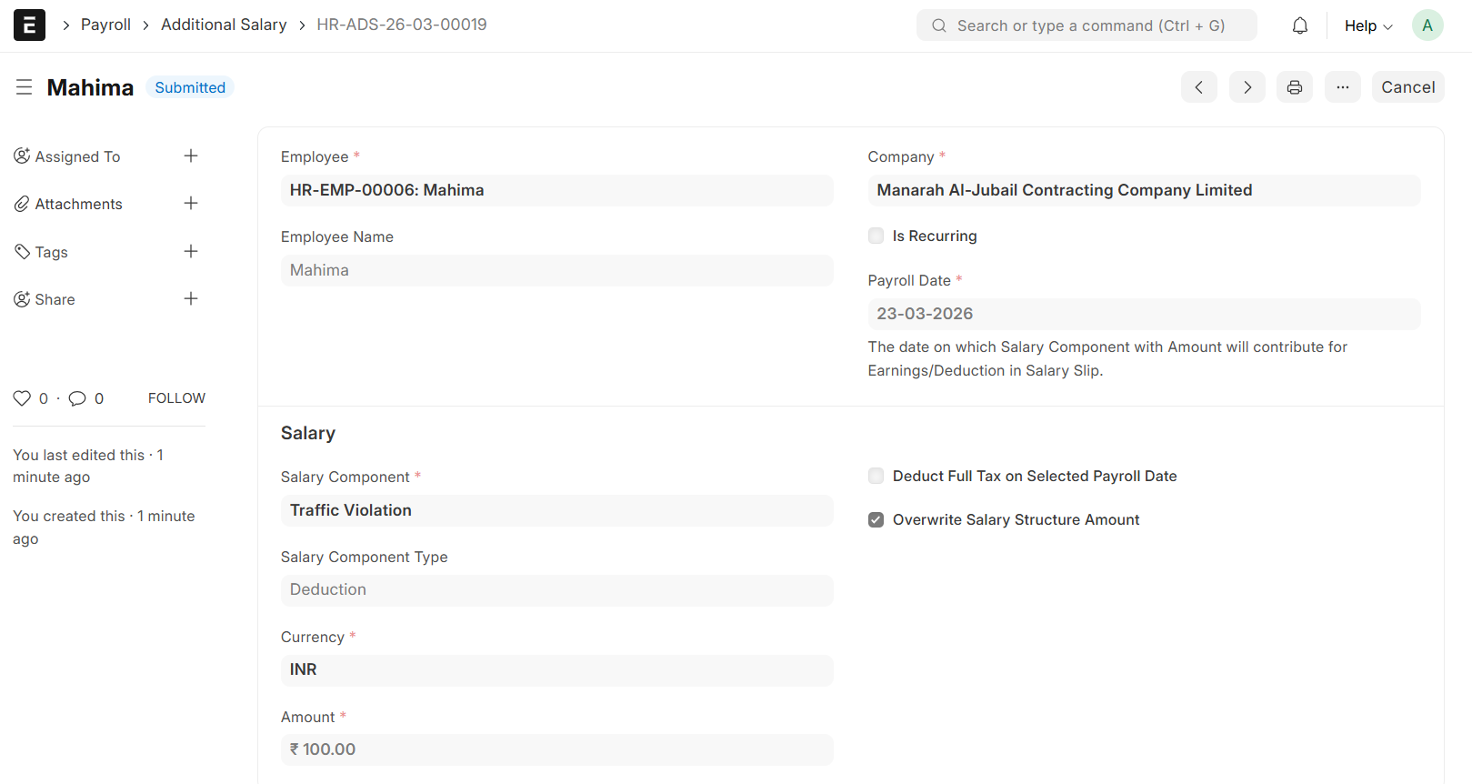Click FOLLOW to follow this document

tap(176, 398)
